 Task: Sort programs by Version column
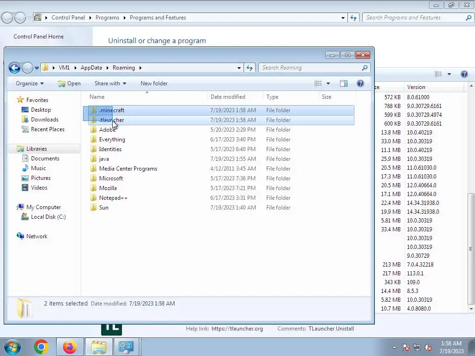434,87
